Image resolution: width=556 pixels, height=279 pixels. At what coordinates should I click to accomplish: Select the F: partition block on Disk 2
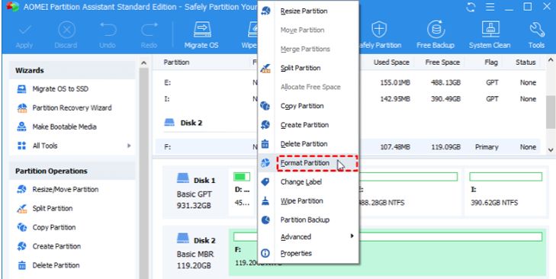(387, 252)
